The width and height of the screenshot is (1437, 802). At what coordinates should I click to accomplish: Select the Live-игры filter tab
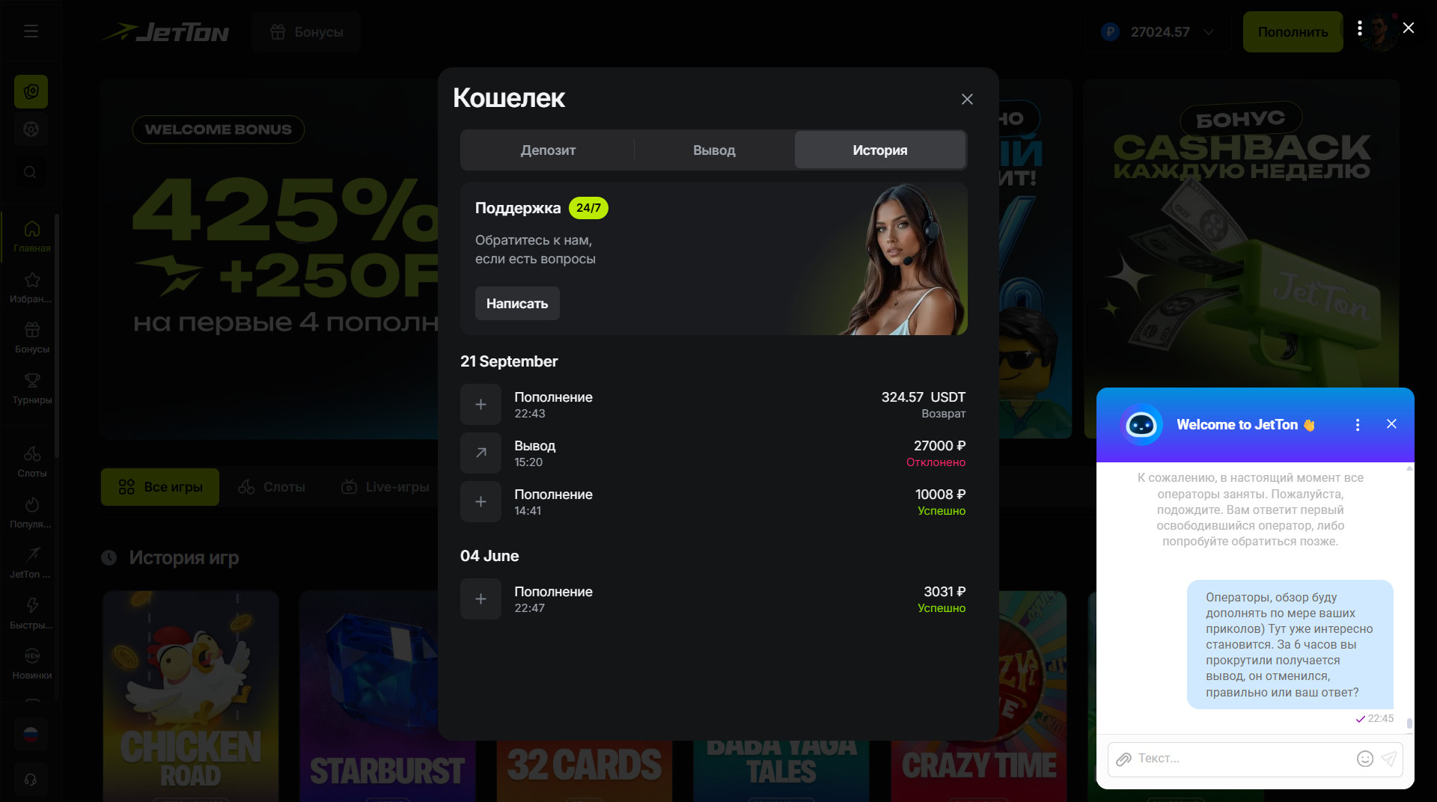pyautogui.click(x=385, y=487)
